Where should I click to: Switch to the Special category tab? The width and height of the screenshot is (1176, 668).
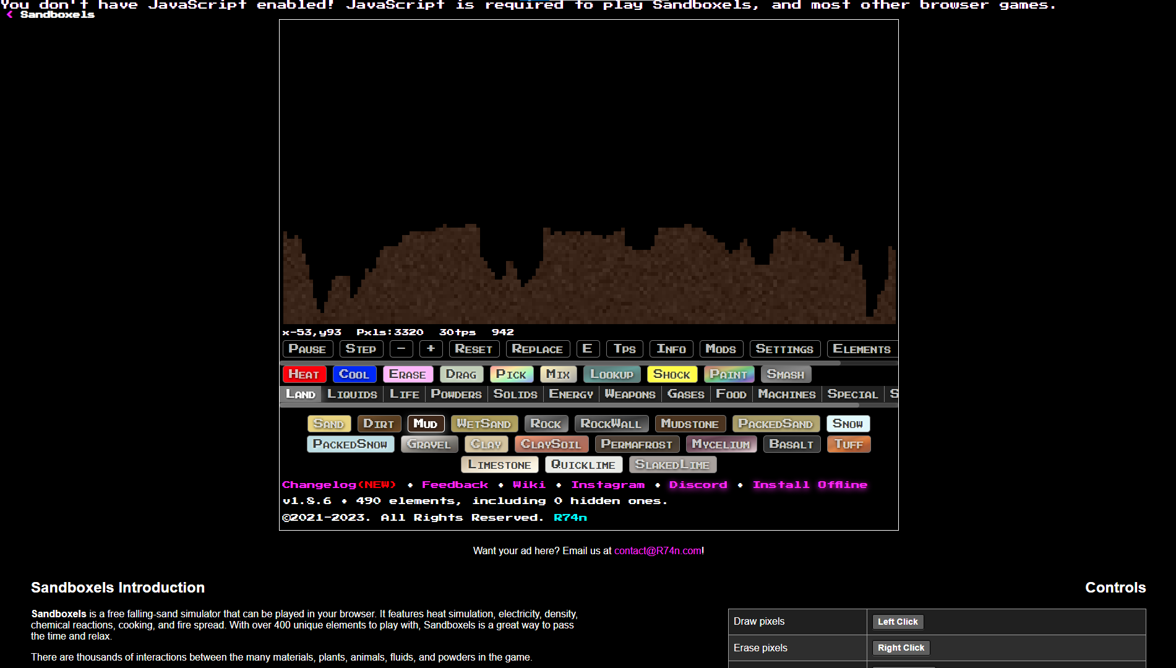(853, 394)
